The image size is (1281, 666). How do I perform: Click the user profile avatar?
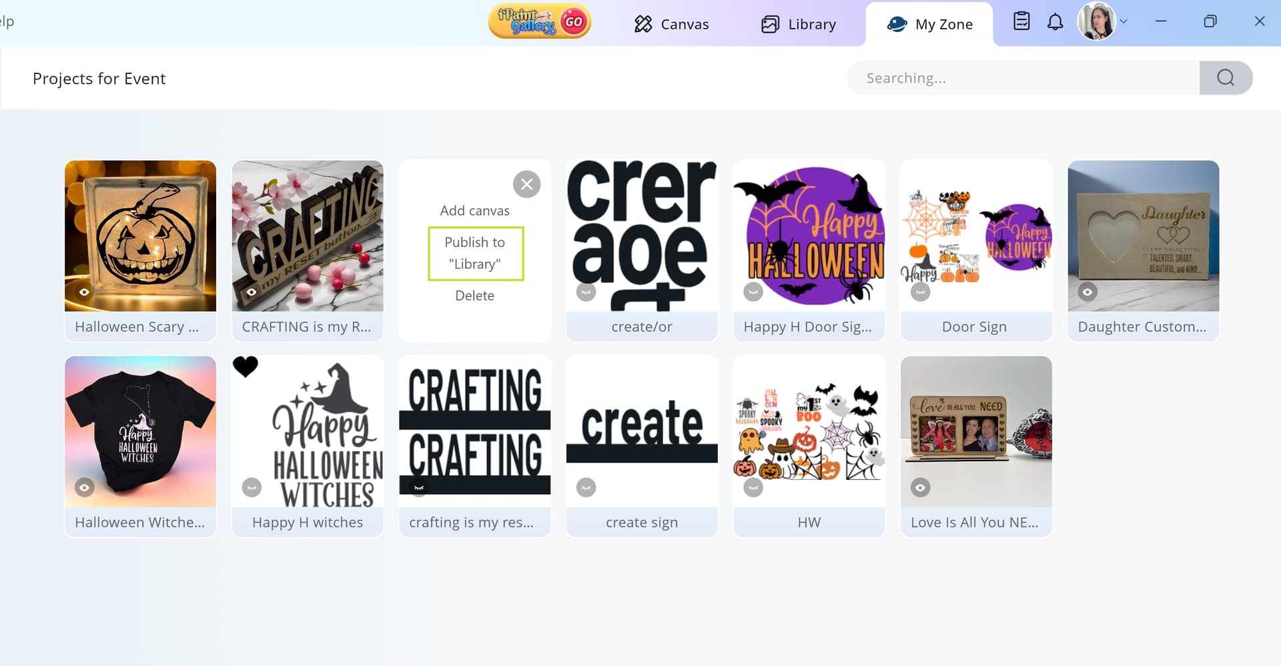click(1096, 21)
